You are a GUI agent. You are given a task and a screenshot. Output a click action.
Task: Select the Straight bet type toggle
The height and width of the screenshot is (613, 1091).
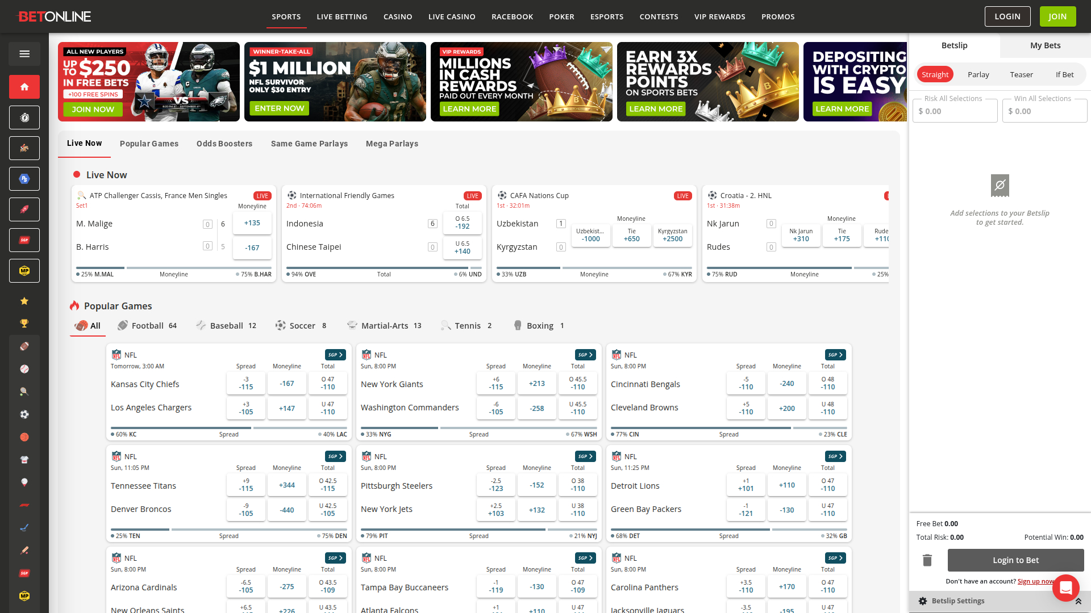935,74
